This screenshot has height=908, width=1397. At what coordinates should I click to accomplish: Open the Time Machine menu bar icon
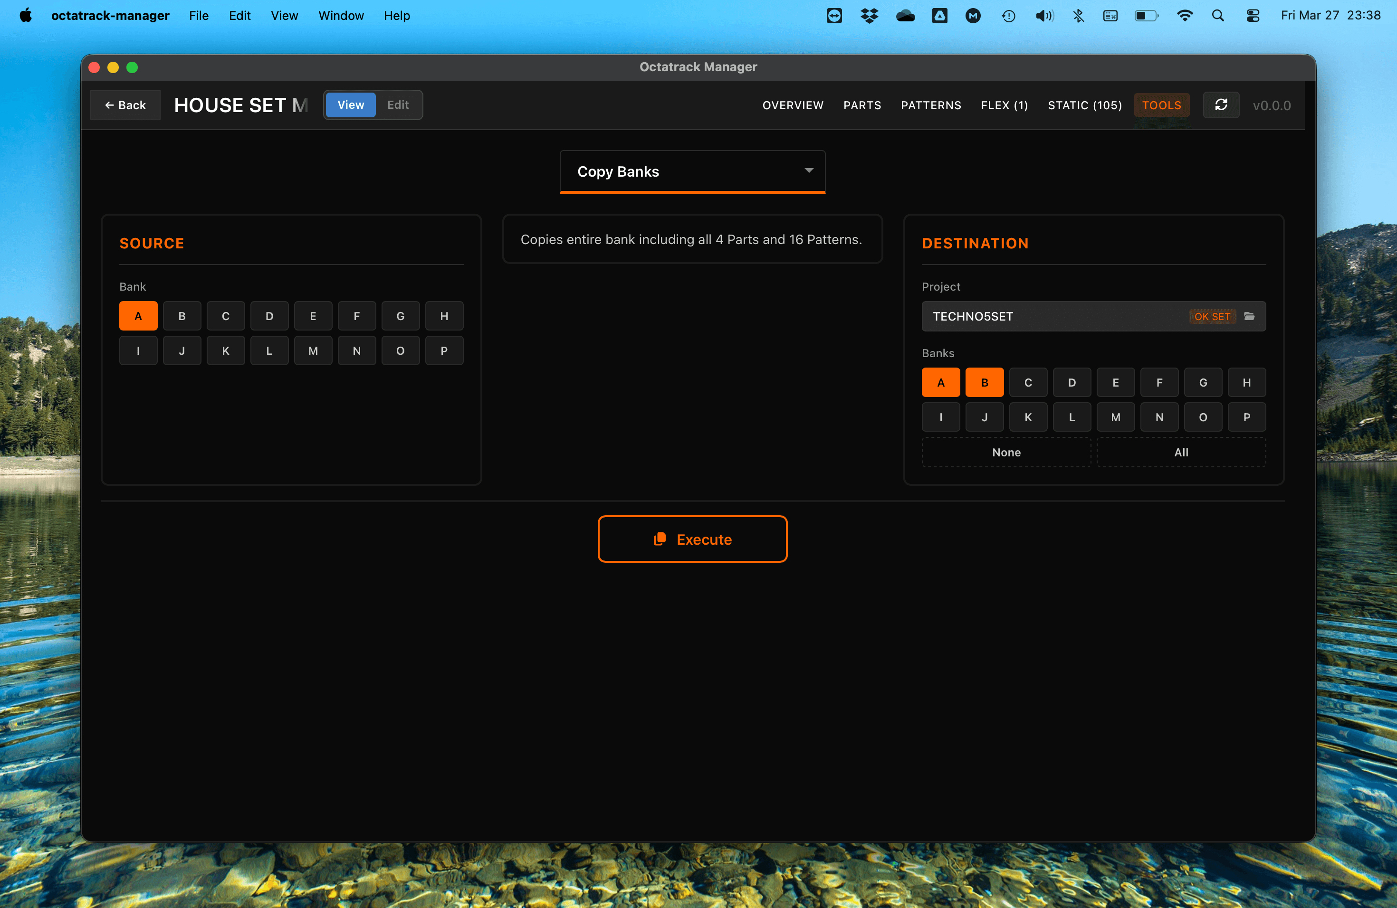1008,16
